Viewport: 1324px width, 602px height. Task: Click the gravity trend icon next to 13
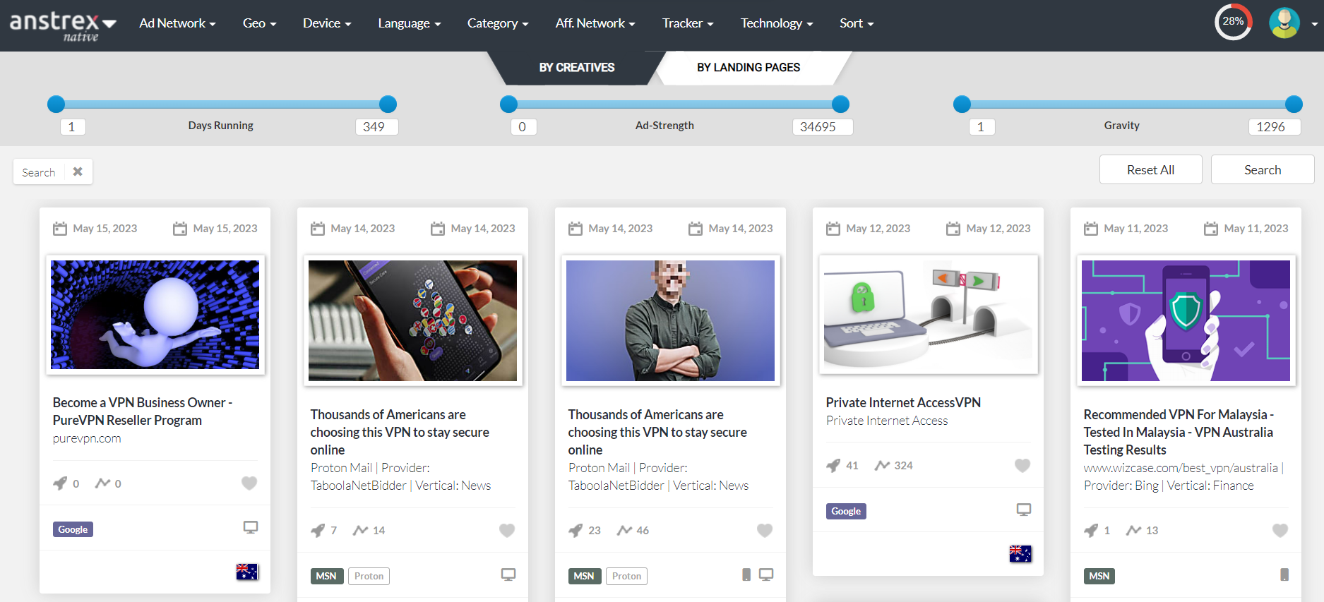click(x=1134, y=530)
